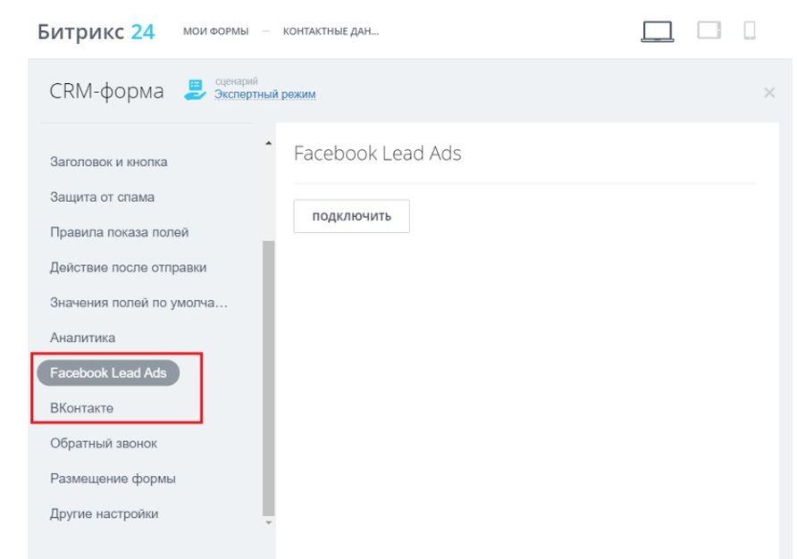Click the Битрикс 24 logo
Image resolution: width=797 pixels, height=559 pixels.
coord(96,31)
